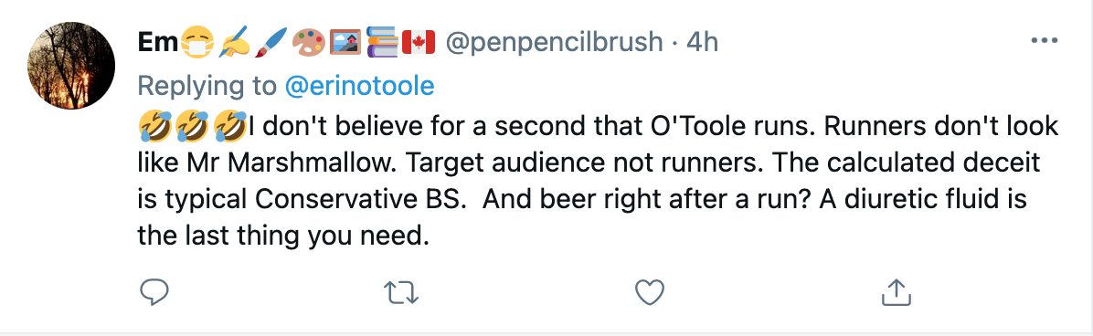Screen dimensions: 1093x336
Task: Open the share tweet icon
Action: [897, 292]
